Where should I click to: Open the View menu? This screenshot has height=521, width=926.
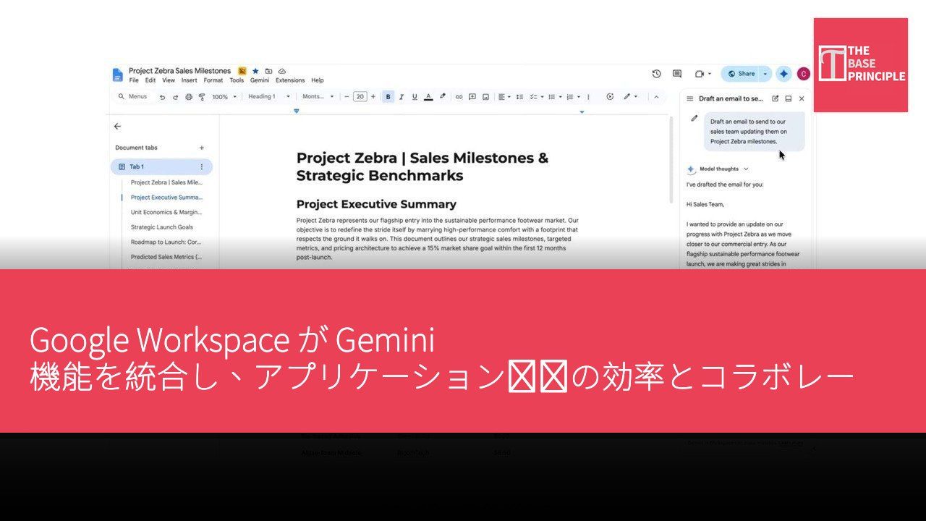click(x=169, y=80)
